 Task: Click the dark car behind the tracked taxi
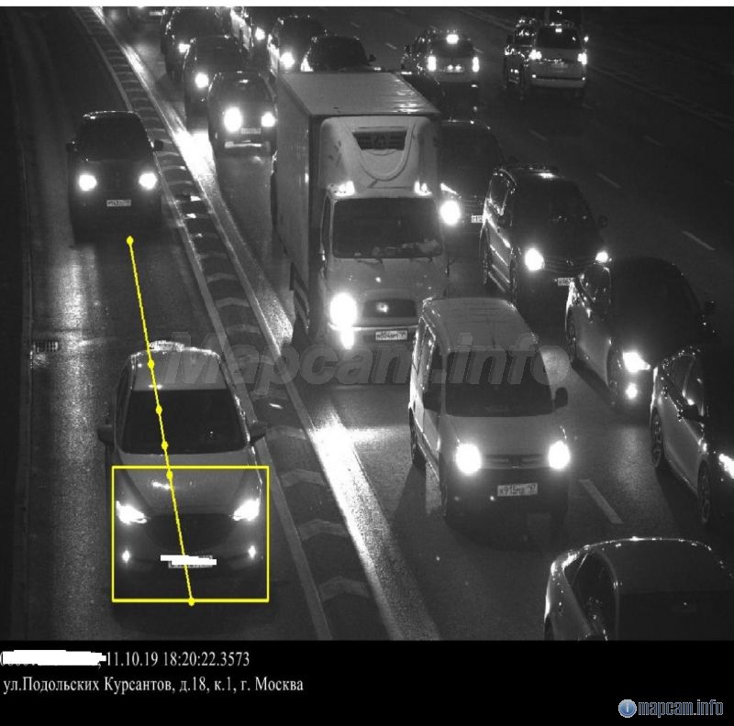114,175
